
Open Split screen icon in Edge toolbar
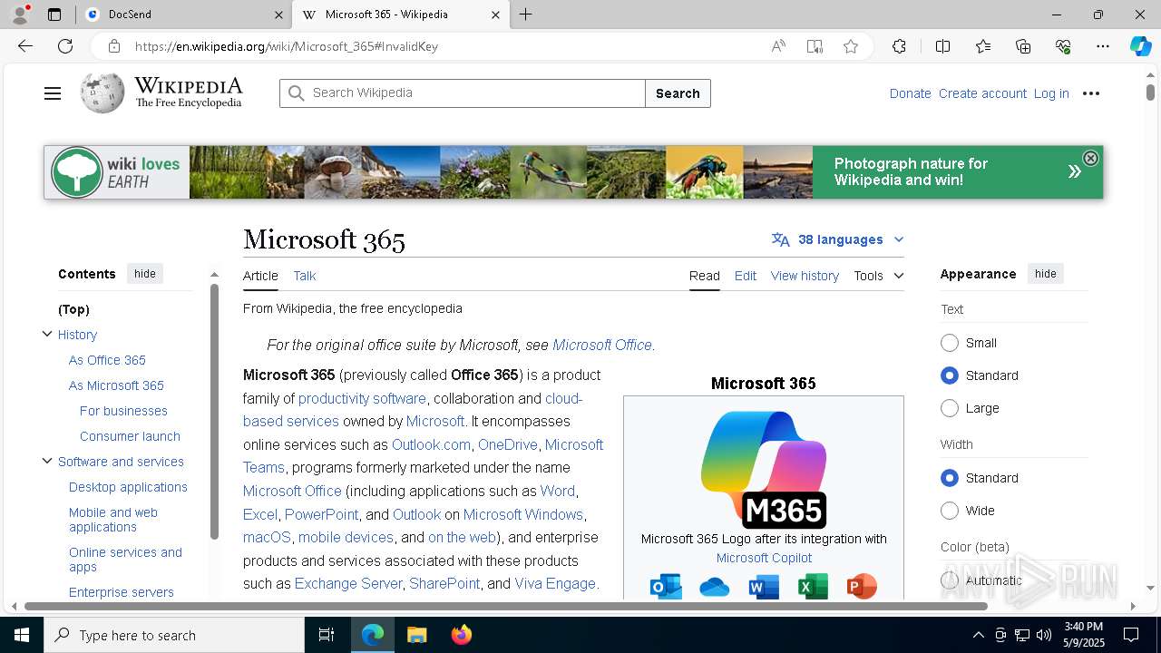click(942, 46)
